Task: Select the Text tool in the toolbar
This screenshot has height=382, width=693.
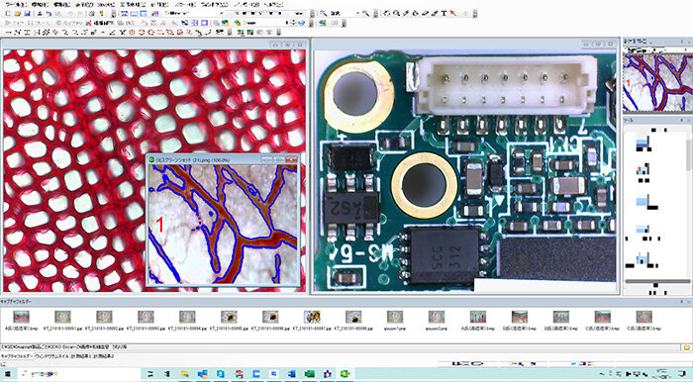Action: (444, 13)
